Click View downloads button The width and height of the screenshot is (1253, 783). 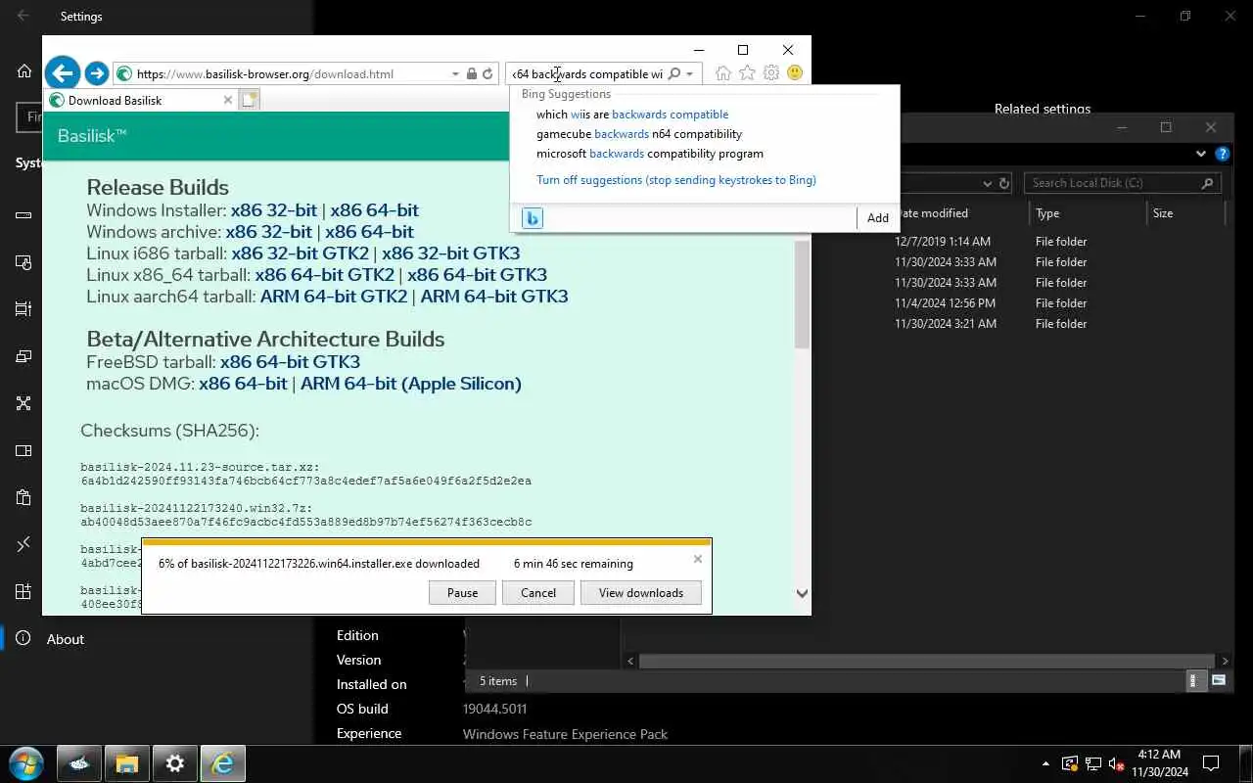[641, 592]
